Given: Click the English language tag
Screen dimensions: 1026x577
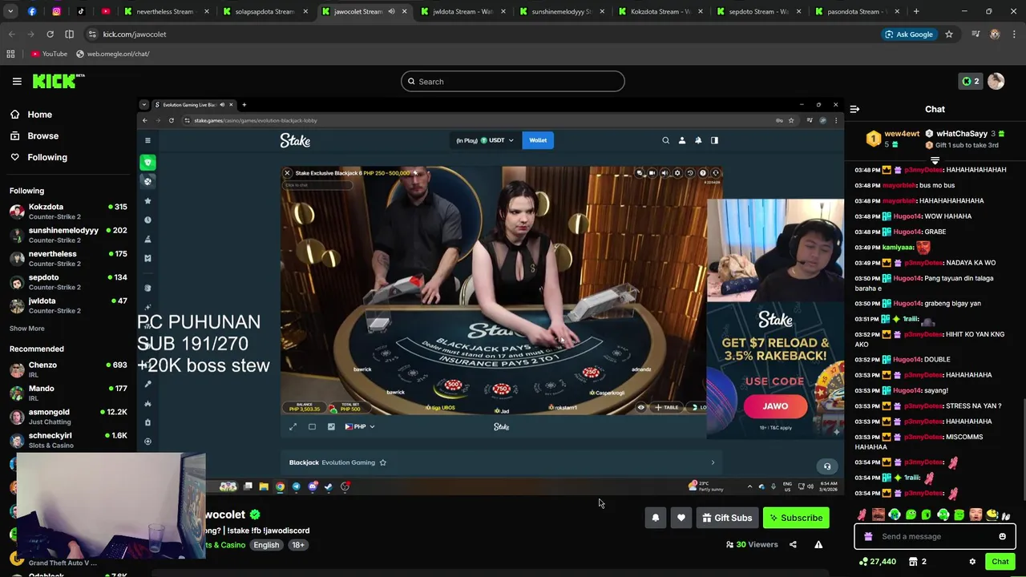Looking at the screenshot, I should 266,545.
